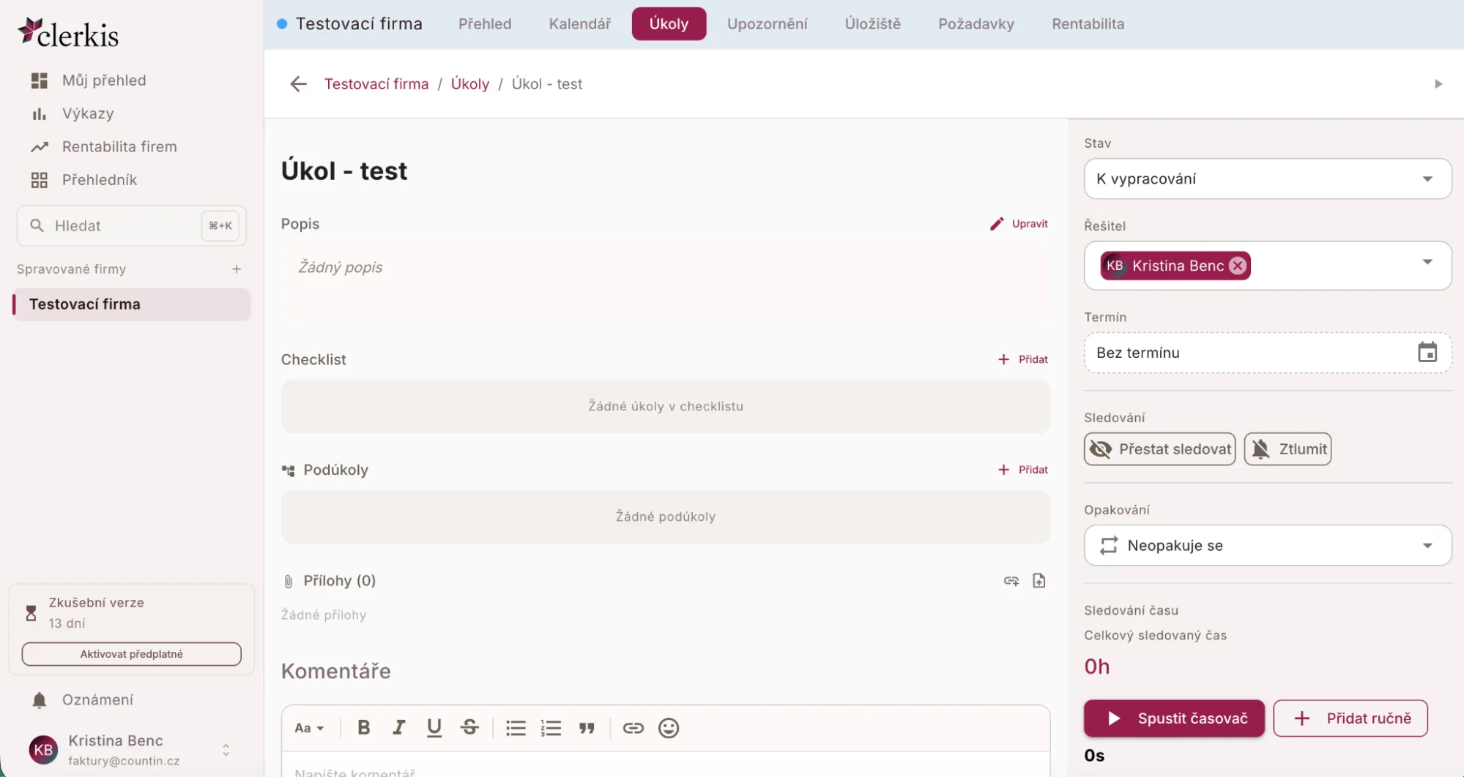Toggle bold formatting in comment editor
The width and height of the screenshot is (1464, 777).
(x=363, y=727)
